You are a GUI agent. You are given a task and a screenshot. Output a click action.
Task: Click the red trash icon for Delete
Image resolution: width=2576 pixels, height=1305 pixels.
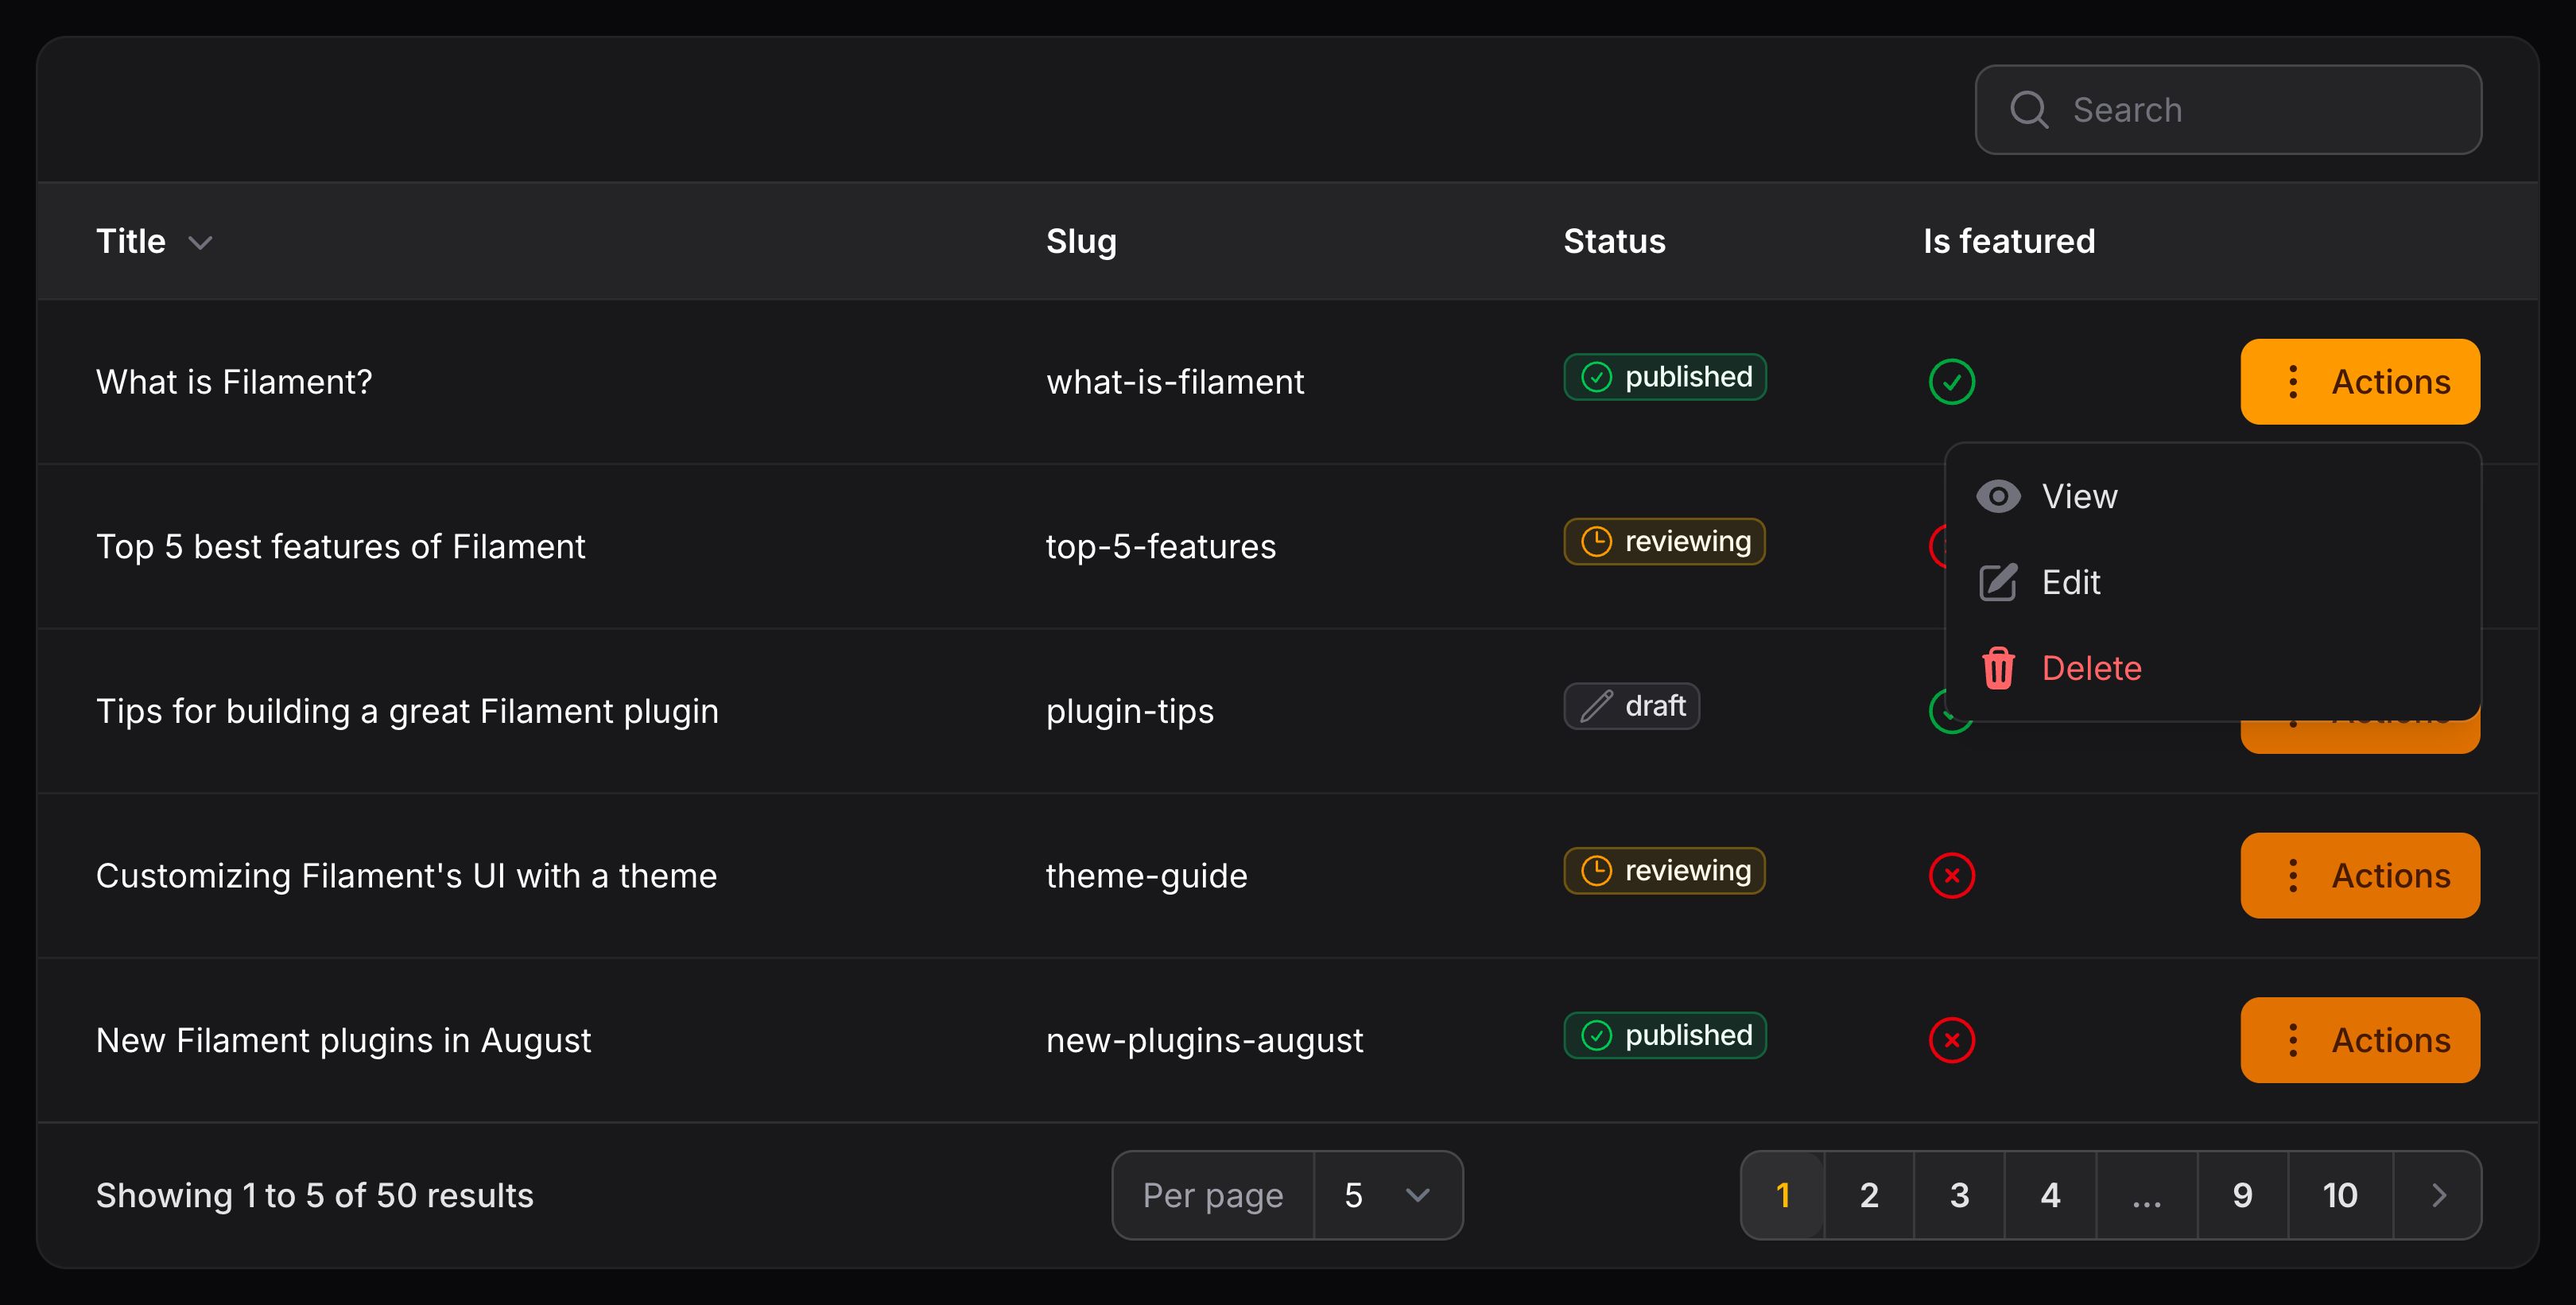(x=1997, y=668)
